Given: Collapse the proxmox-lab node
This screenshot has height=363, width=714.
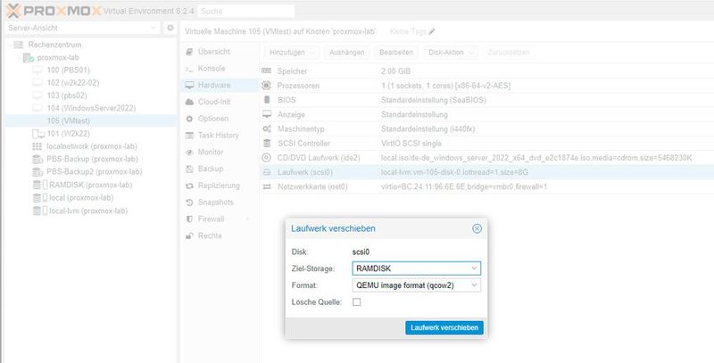Looking at the screenshot, I should (19, 57).
